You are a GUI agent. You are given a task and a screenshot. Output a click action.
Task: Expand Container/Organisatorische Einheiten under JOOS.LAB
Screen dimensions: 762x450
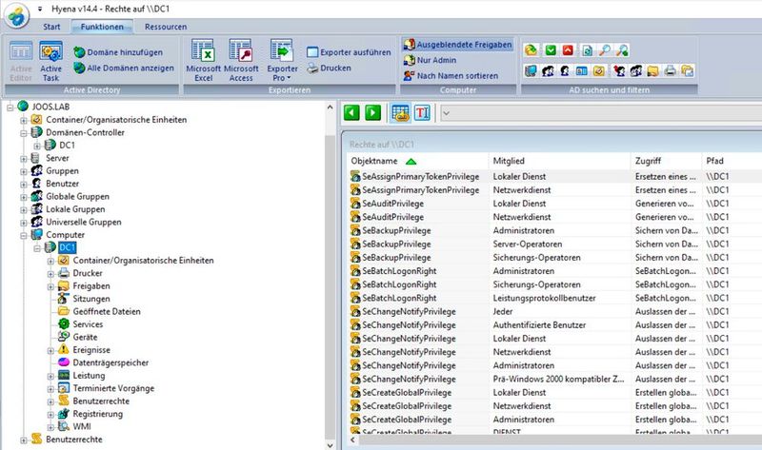[23, 120]
